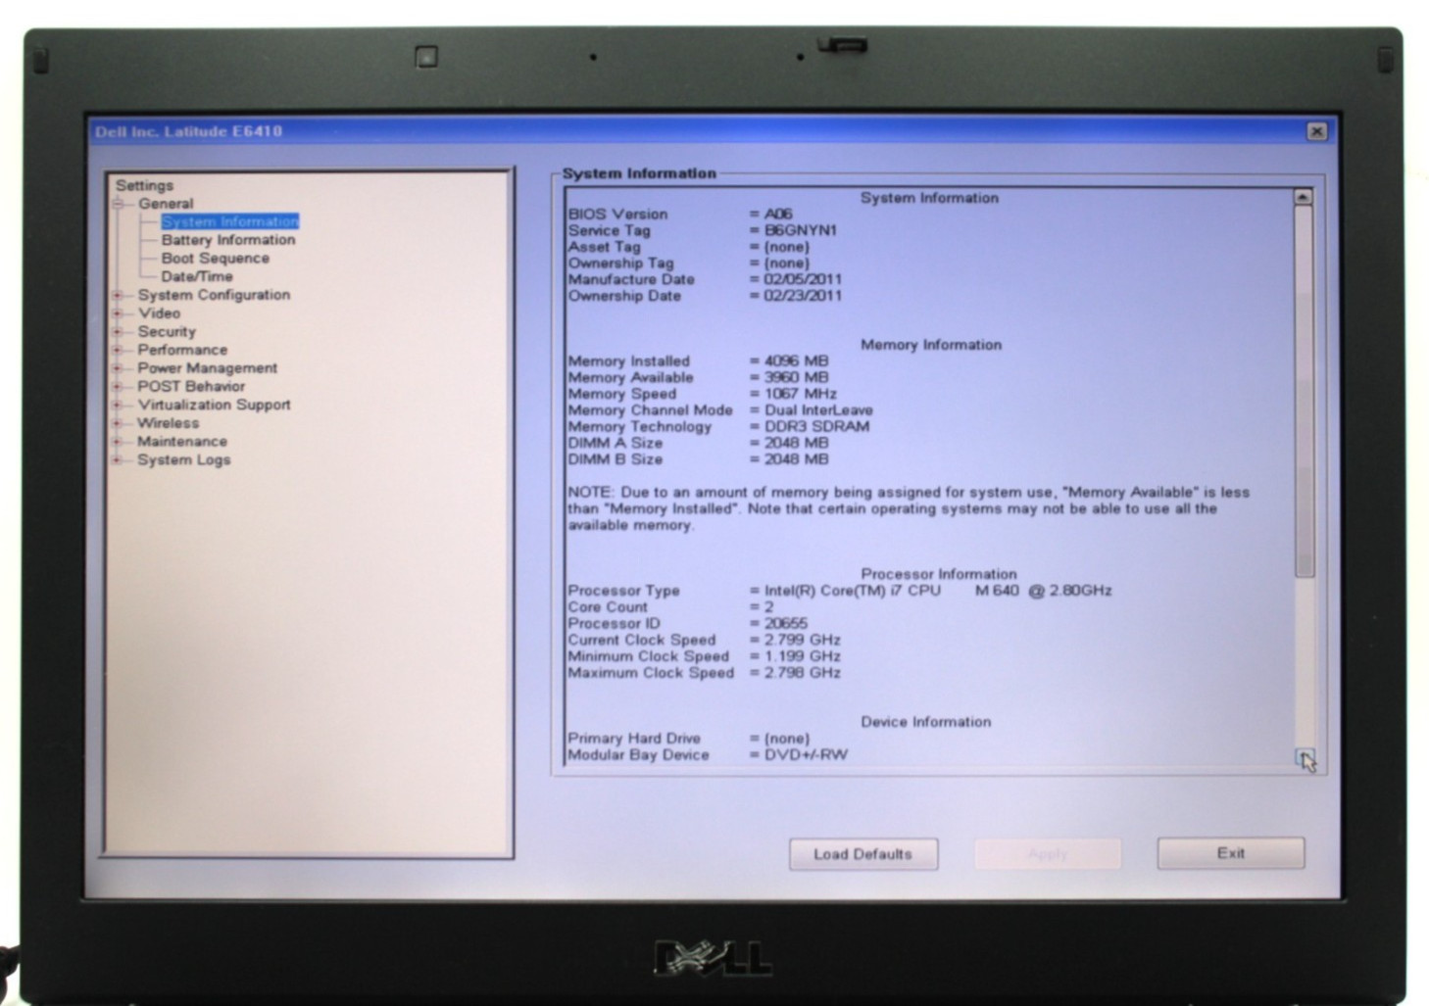The width and height of the screenshot is (1429, 1006).
Task: Expand the Video settings node
Action: point(118,313)
